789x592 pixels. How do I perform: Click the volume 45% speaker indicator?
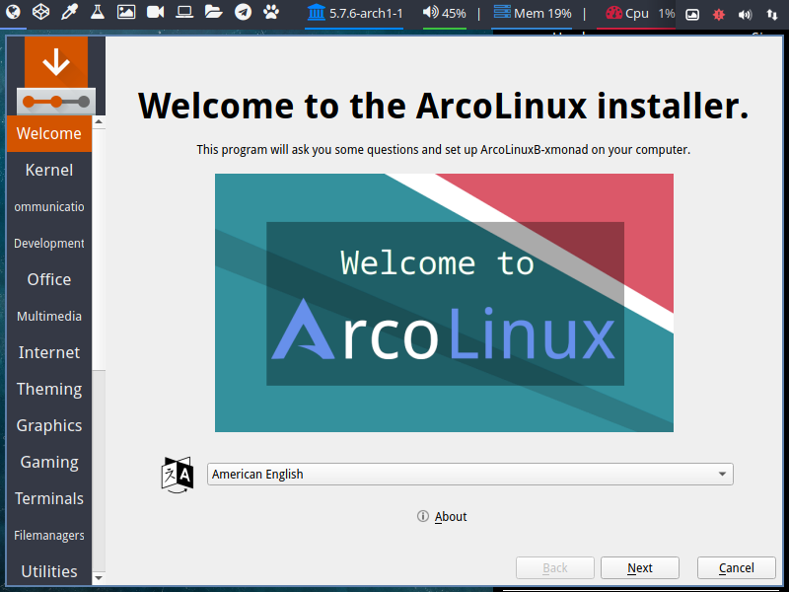tap(445, 13)
